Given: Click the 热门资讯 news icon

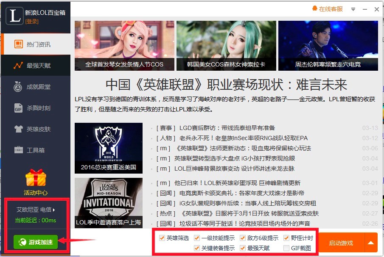Looking at the screenshot, I should tap(19, 44).
